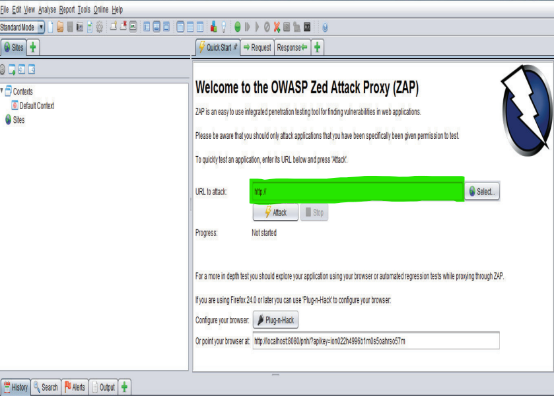Open Session Properties from the toolbar
554x396 pixels.
click(90, 27)
